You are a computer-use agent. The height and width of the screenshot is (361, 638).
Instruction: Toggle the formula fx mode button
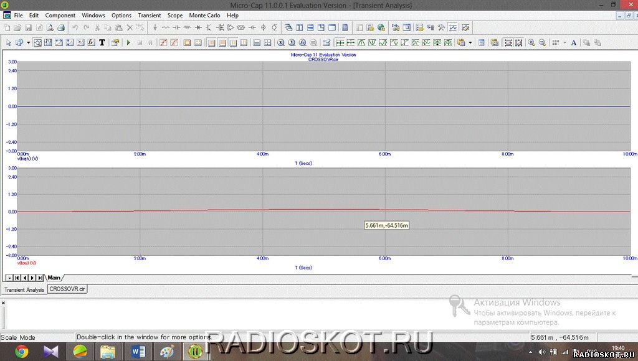coord(91,42)
